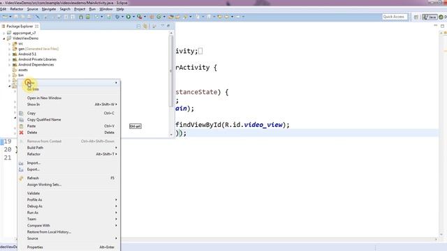Open the Run menu in menu bar

point(92,9)
